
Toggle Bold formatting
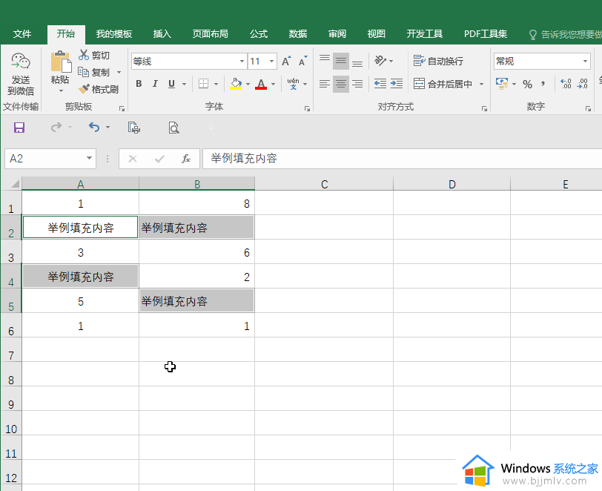point(139,84)
